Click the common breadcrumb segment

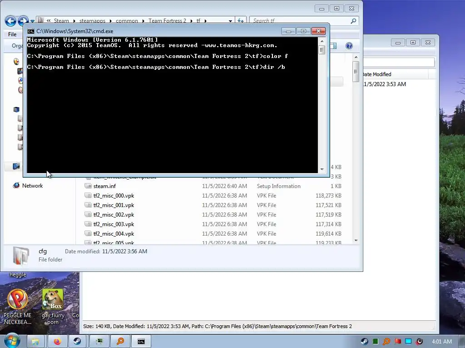coord(127,21)
